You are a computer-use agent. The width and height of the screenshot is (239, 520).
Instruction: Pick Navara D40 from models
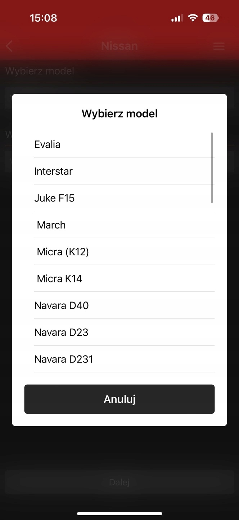(61, 305)
